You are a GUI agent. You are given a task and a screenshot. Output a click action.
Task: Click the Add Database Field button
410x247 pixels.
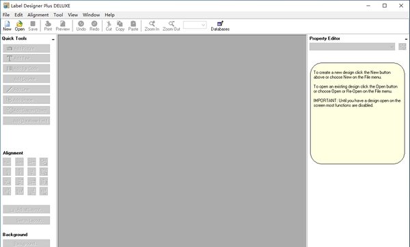click(27, 120)
